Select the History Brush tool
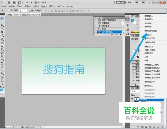 (x=2, y=49)
